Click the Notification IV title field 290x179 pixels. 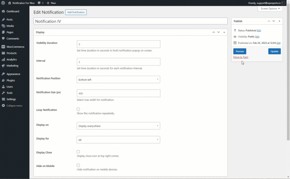pos(130,21)
